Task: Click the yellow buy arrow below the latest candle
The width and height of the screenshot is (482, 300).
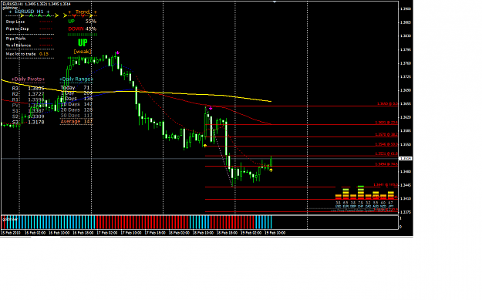Action: (x=271, y=170)
